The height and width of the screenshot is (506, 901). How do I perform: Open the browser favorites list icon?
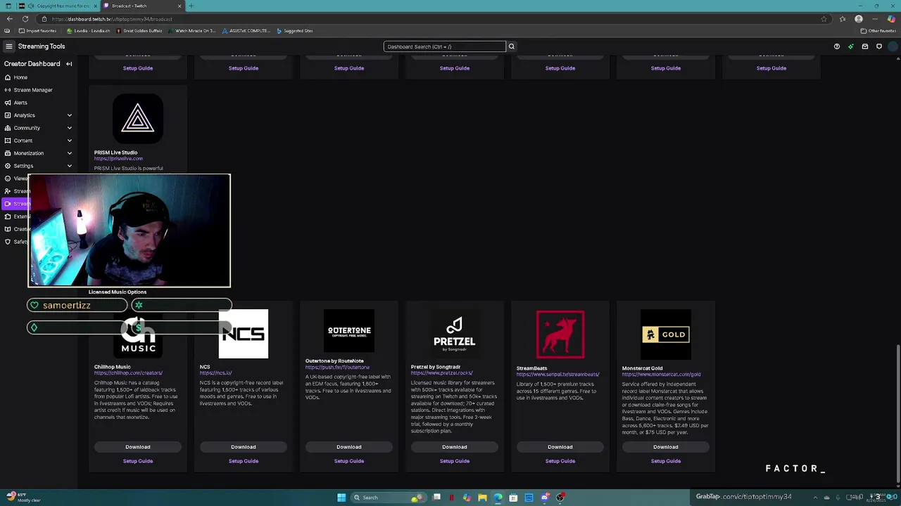pyautogui.click(x=843, y=19)
